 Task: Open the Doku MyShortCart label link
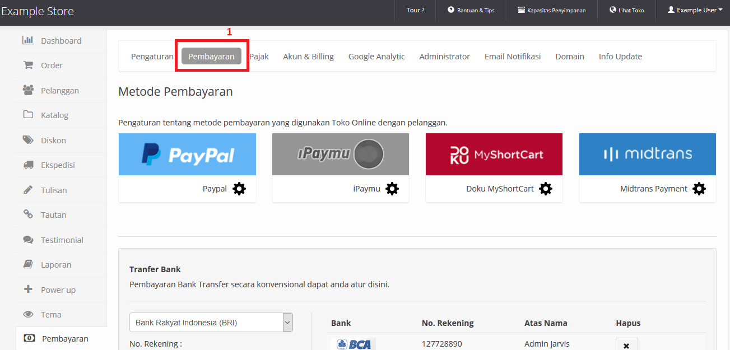500,189
